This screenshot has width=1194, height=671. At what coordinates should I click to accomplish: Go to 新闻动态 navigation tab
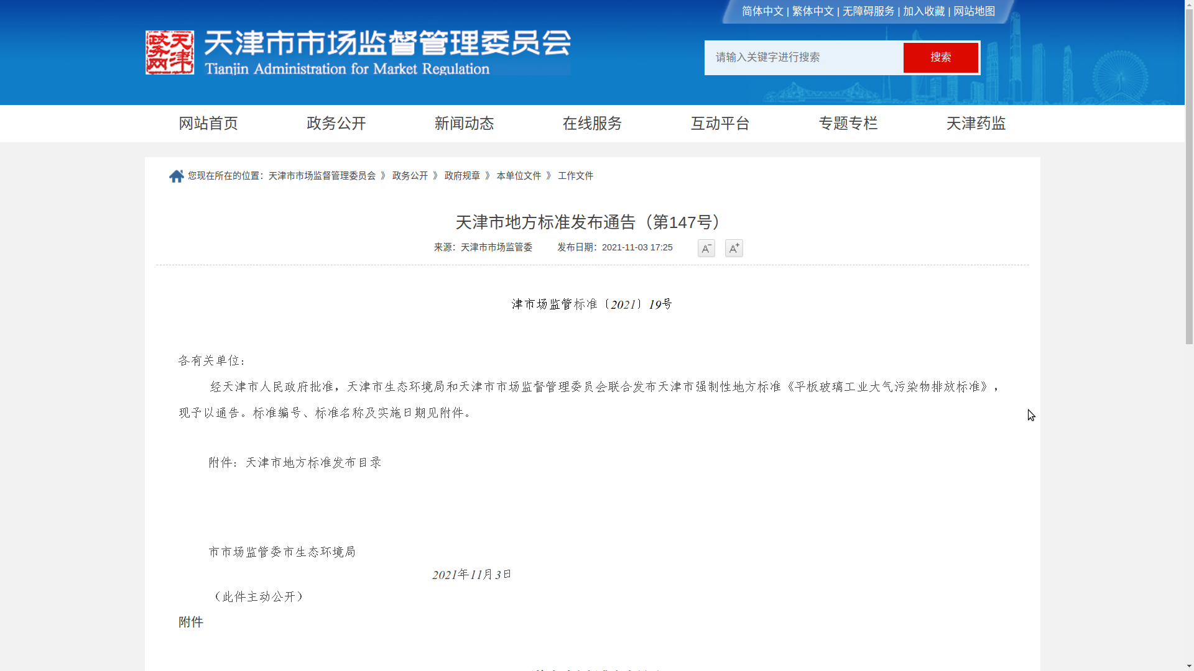tap(465, 124)
